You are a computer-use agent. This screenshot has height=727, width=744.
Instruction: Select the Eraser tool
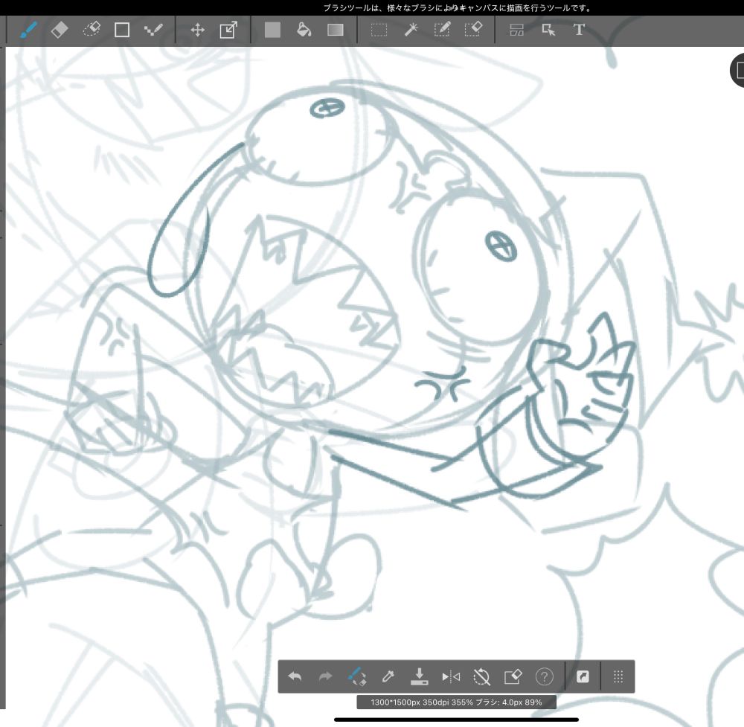click(60, 30)
